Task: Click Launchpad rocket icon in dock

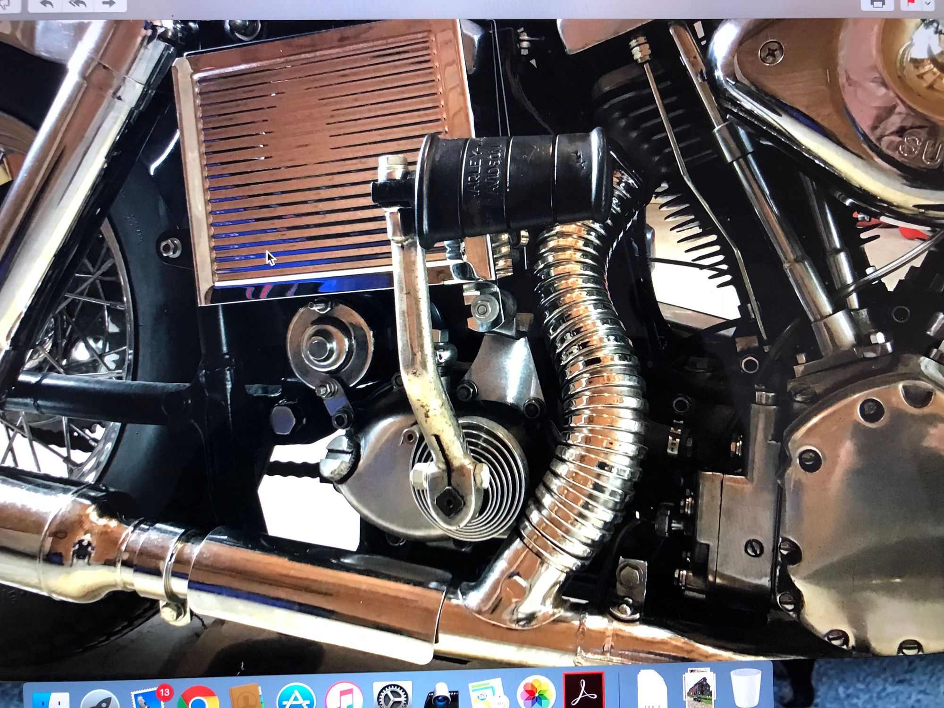Action: pos(100,700)
